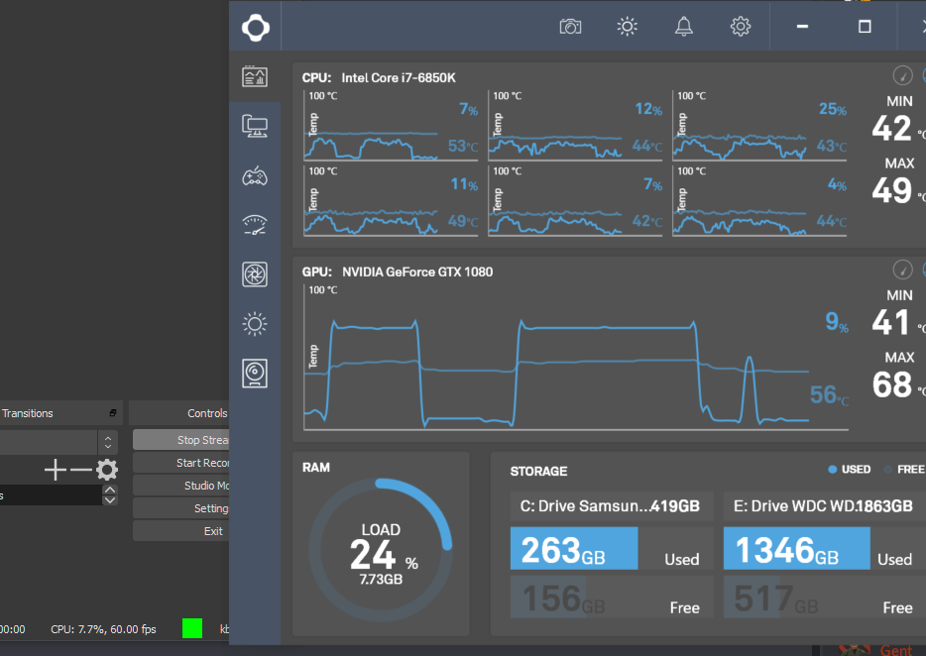The height and width of the screenshot is (656, 926).
Task: Open transition properties gear icon
Action: click(107, 470)
